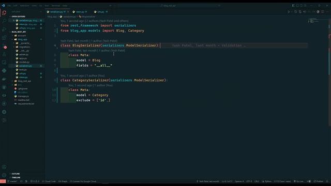The height and width of the screenshot is (186, 331).
Task: Click the CRLF line ending item
Action: coord(257,181)
